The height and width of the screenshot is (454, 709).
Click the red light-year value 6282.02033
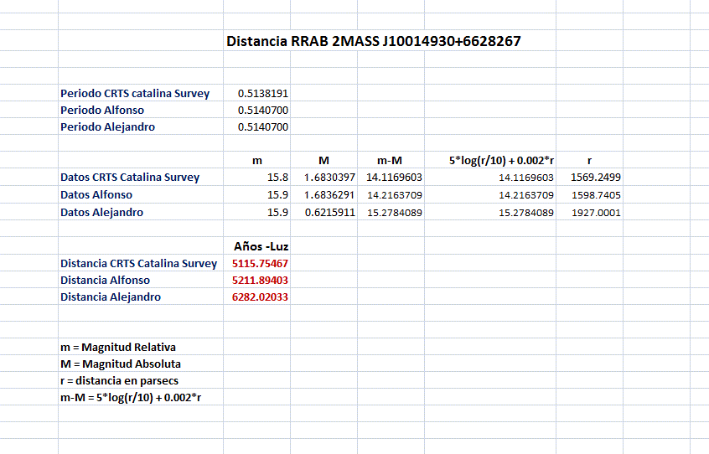[260, 297]
